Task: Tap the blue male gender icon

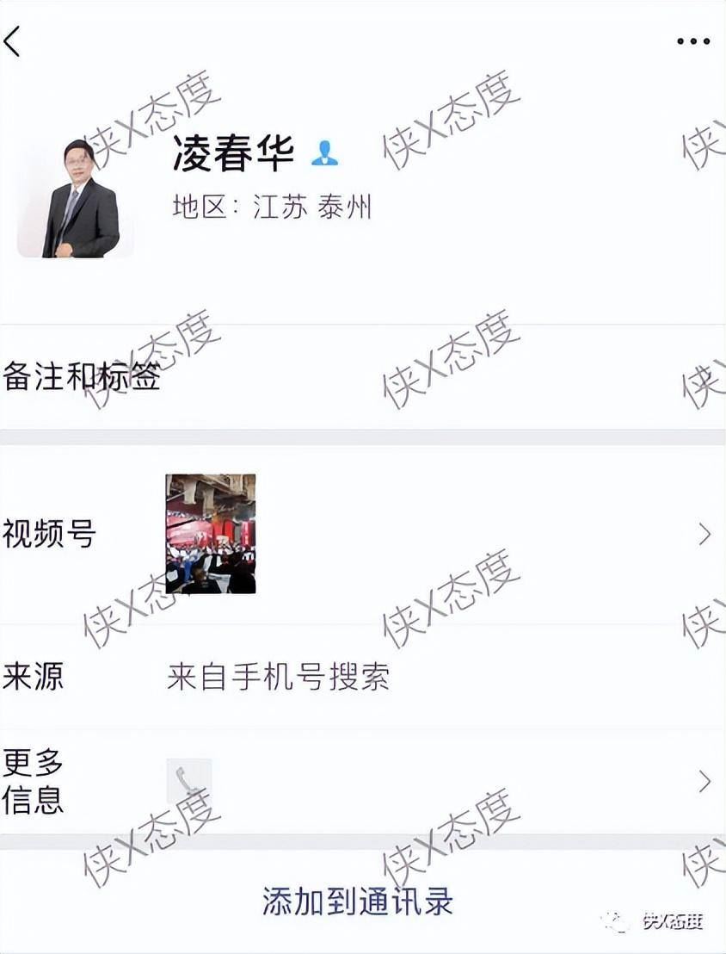Action: [324, 152]
